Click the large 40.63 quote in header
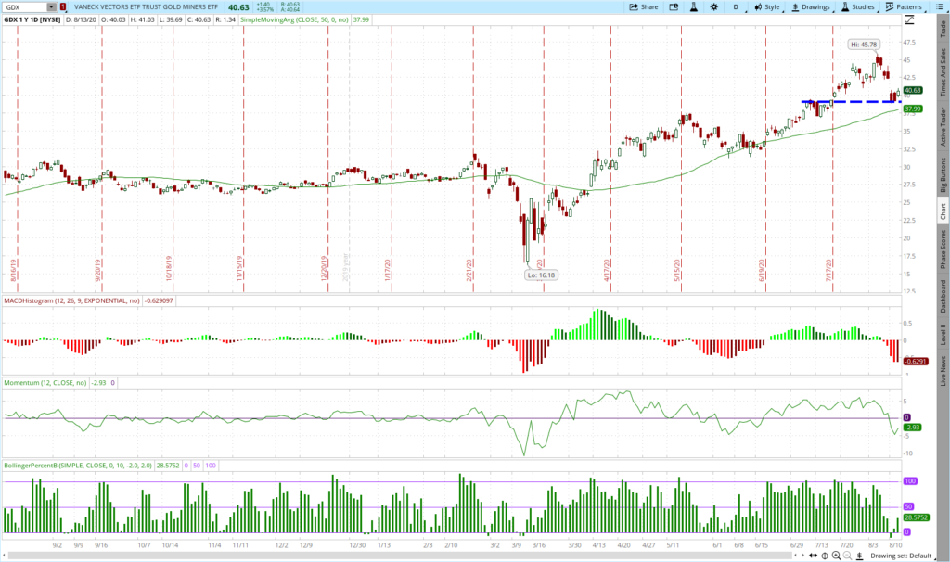950x562 pixels. pyautogui.click(x=238, y=7)
